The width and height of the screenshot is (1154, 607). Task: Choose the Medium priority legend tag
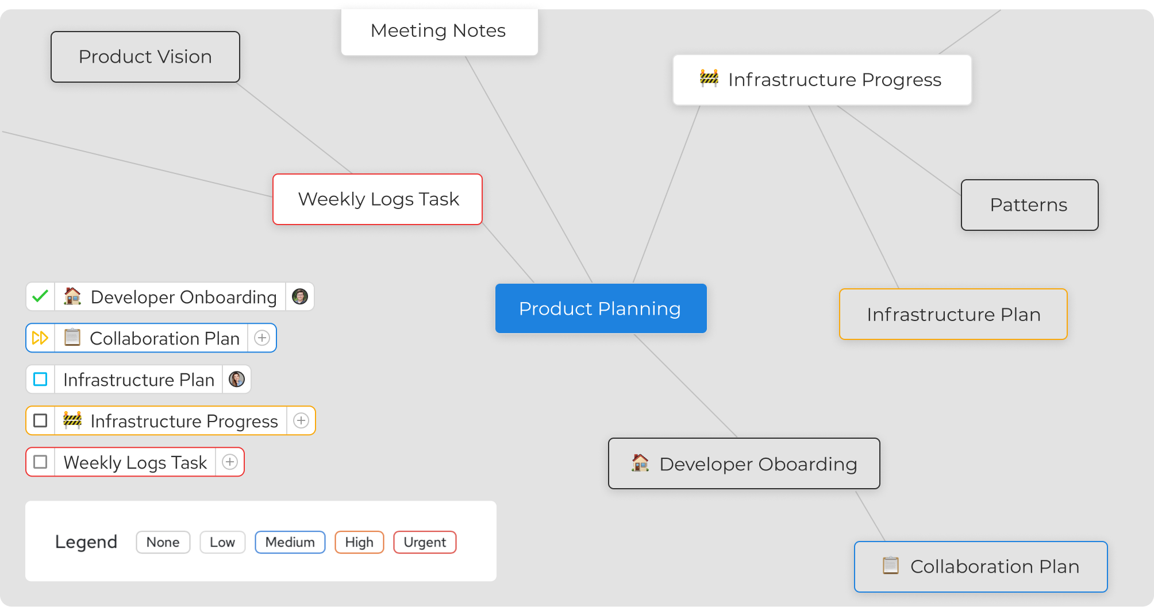coord(290,542)
